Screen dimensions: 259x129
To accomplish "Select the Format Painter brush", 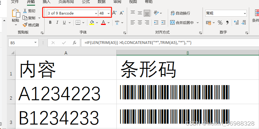I will point(31,25).
